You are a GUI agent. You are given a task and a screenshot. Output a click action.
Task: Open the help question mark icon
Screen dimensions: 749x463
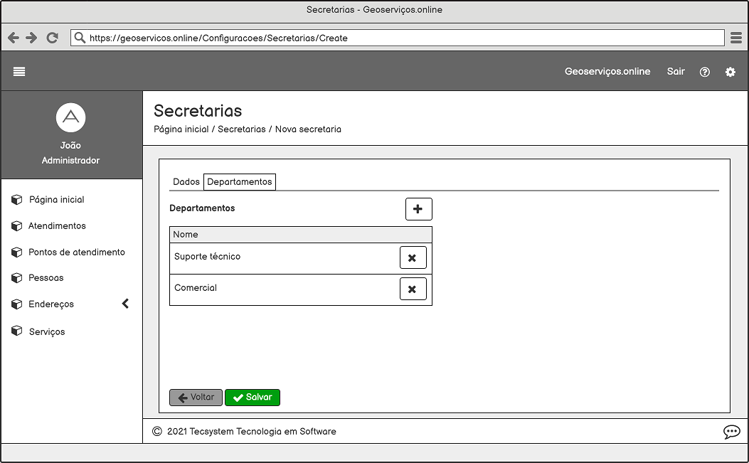click(x=704, y=72)
